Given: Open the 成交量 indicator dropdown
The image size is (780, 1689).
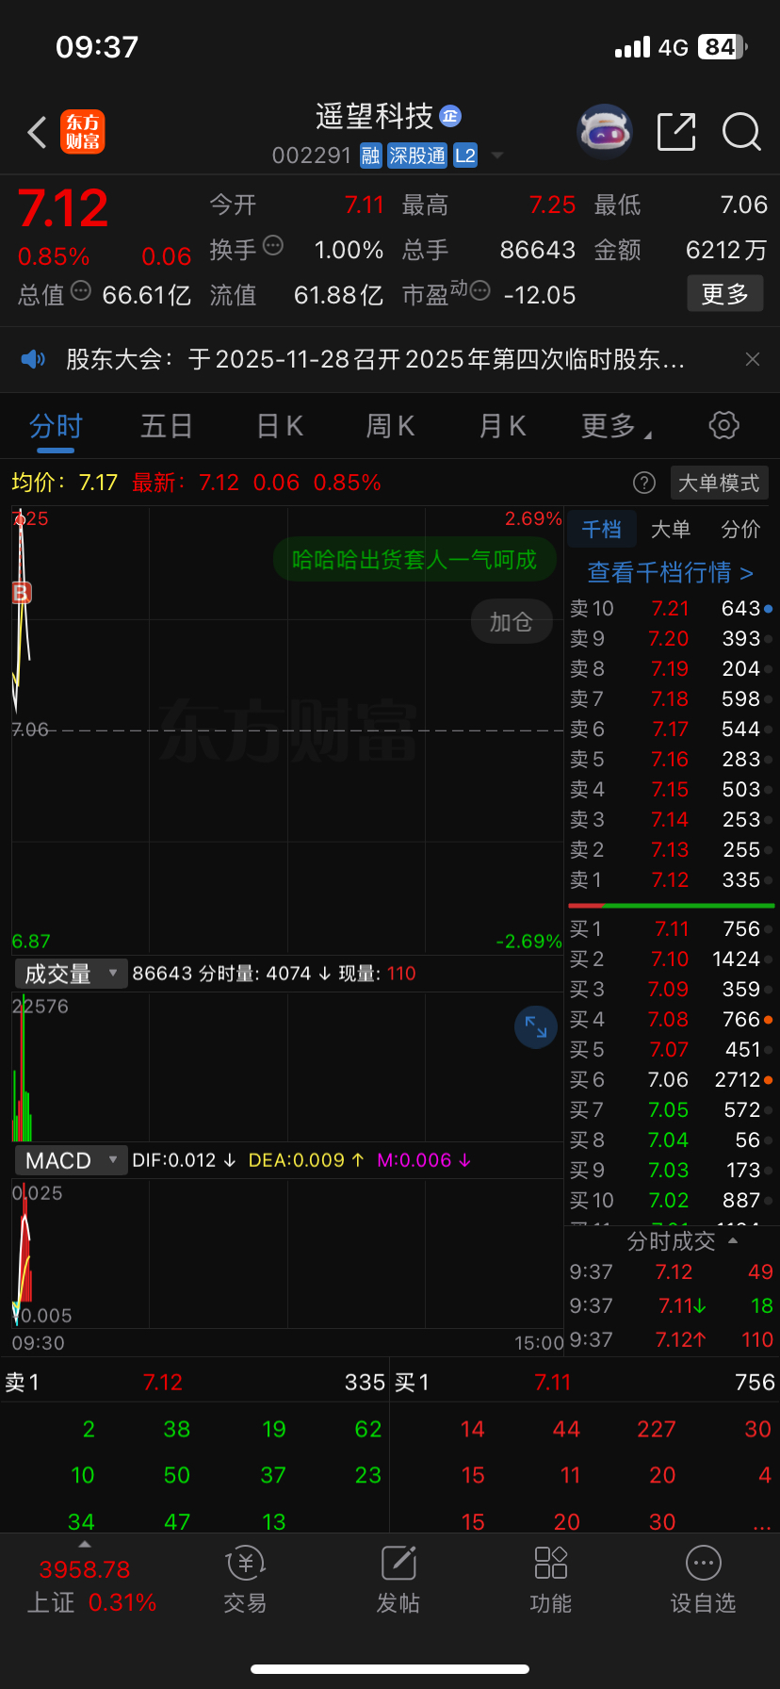Looking at the screenshot, I should point(72,974).
